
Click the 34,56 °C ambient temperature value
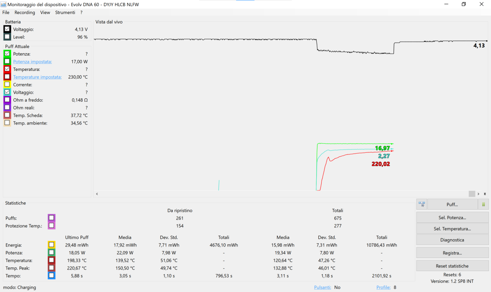point(79,123)
